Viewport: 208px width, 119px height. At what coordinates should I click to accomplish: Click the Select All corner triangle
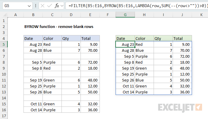[5, 15]
